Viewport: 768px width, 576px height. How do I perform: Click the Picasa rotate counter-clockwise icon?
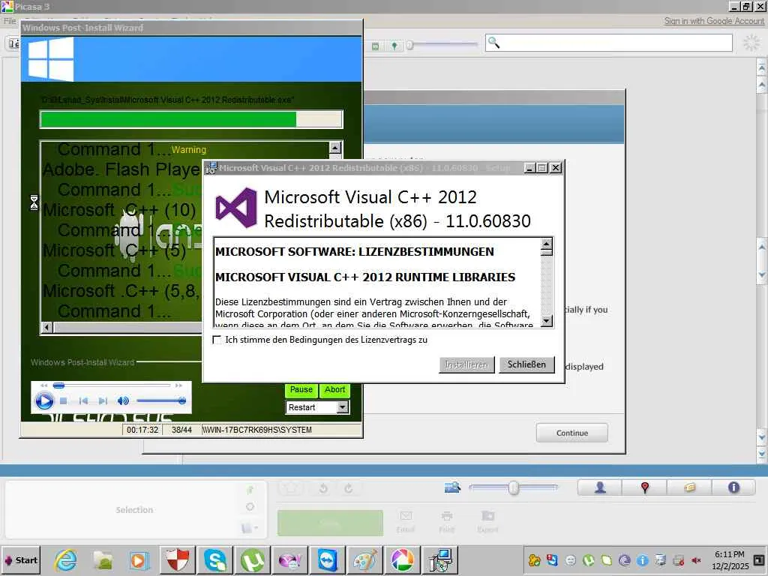[322, 488]
